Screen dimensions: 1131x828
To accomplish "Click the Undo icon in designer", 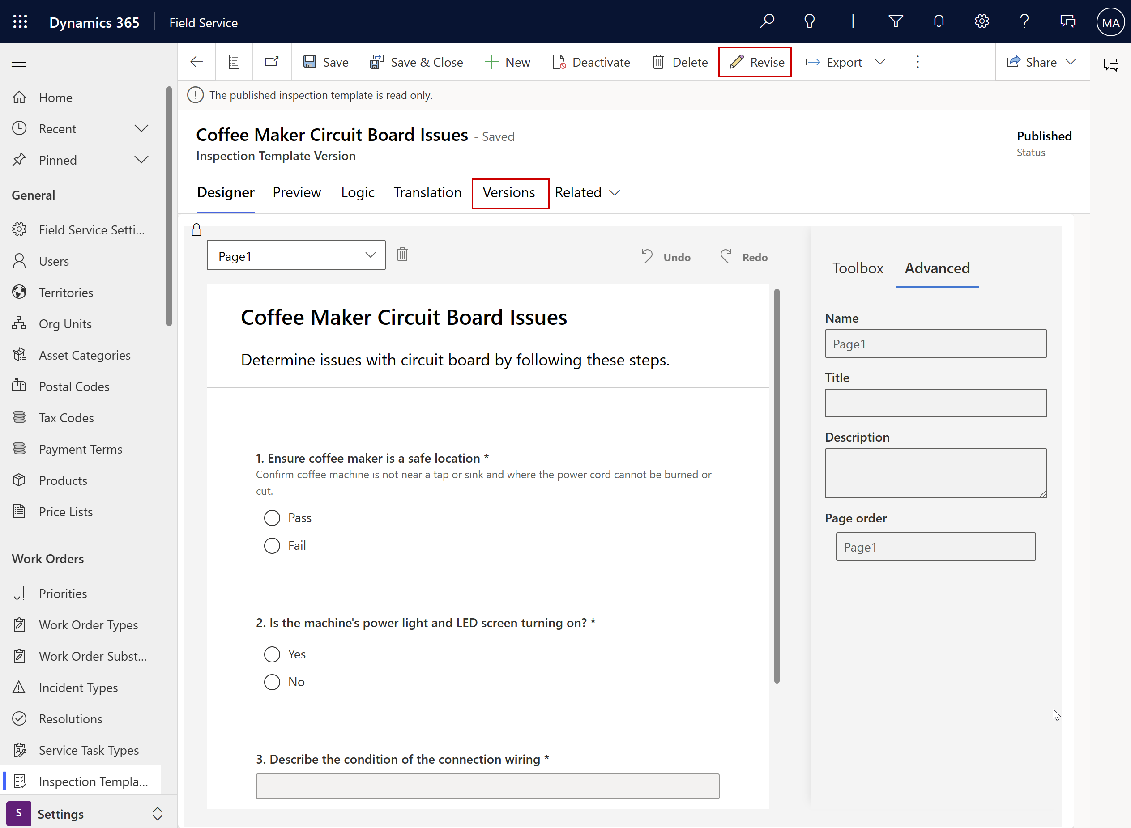I will click(x=648, y=256).
